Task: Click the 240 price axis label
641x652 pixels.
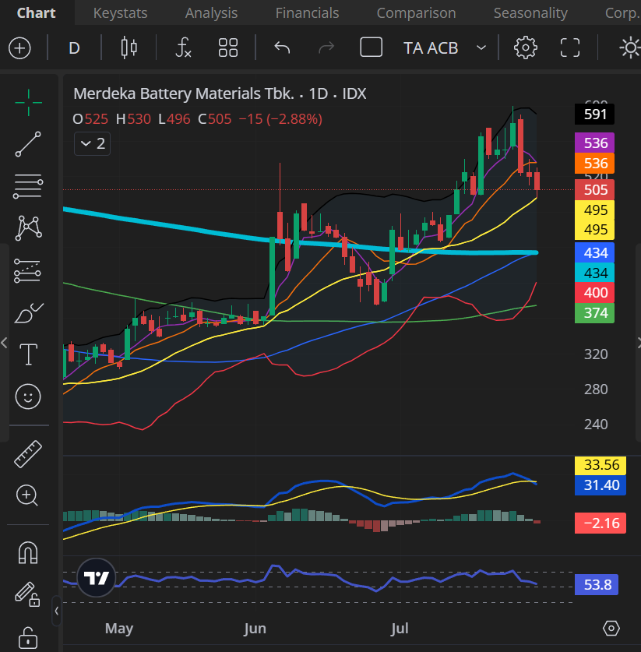Action: [596, 424]
